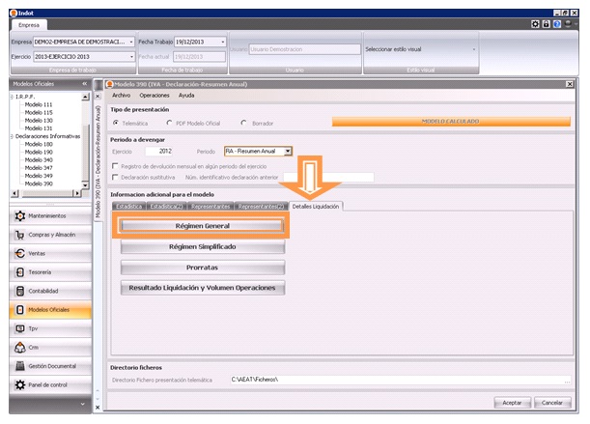Click the Aceptar button
Screen dimensions: 590x424
pyautogui.click(x=512, y=402)
